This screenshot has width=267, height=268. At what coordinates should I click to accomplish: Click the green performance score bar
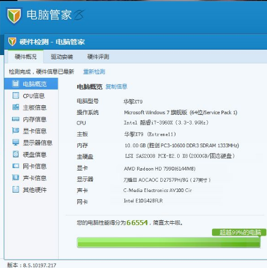pos(168,242)
